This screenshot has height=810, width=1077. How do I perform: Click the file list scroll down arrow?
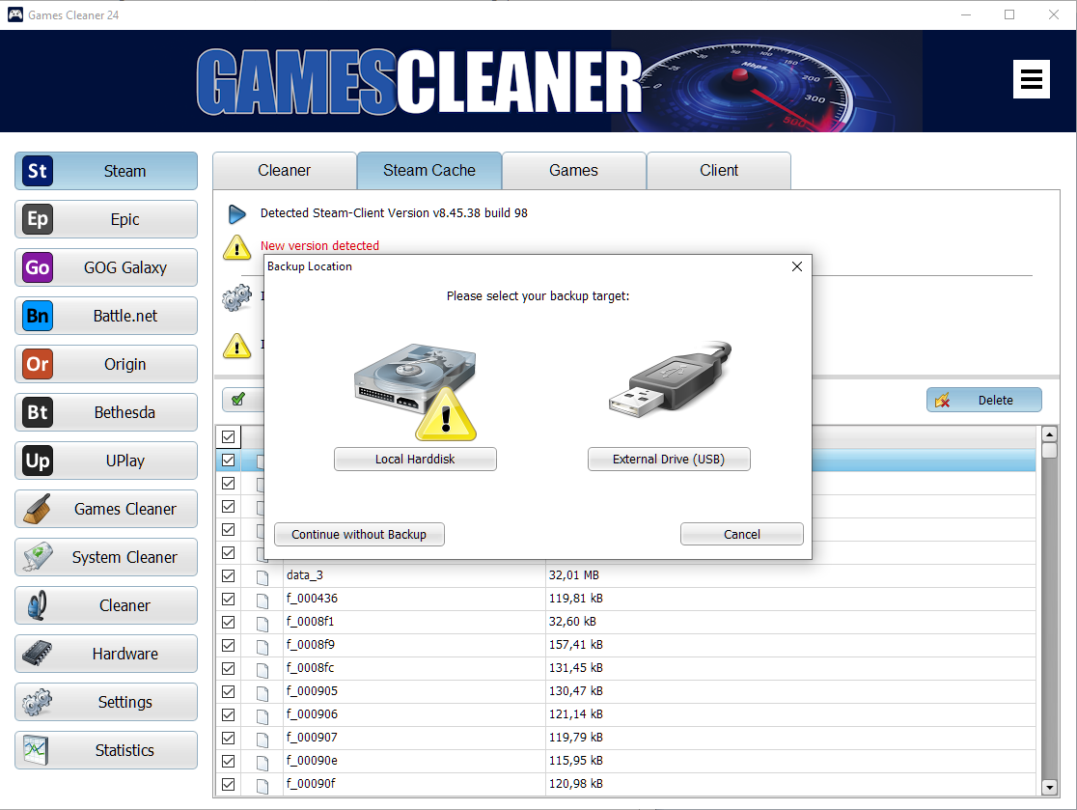pos(1049,788)
